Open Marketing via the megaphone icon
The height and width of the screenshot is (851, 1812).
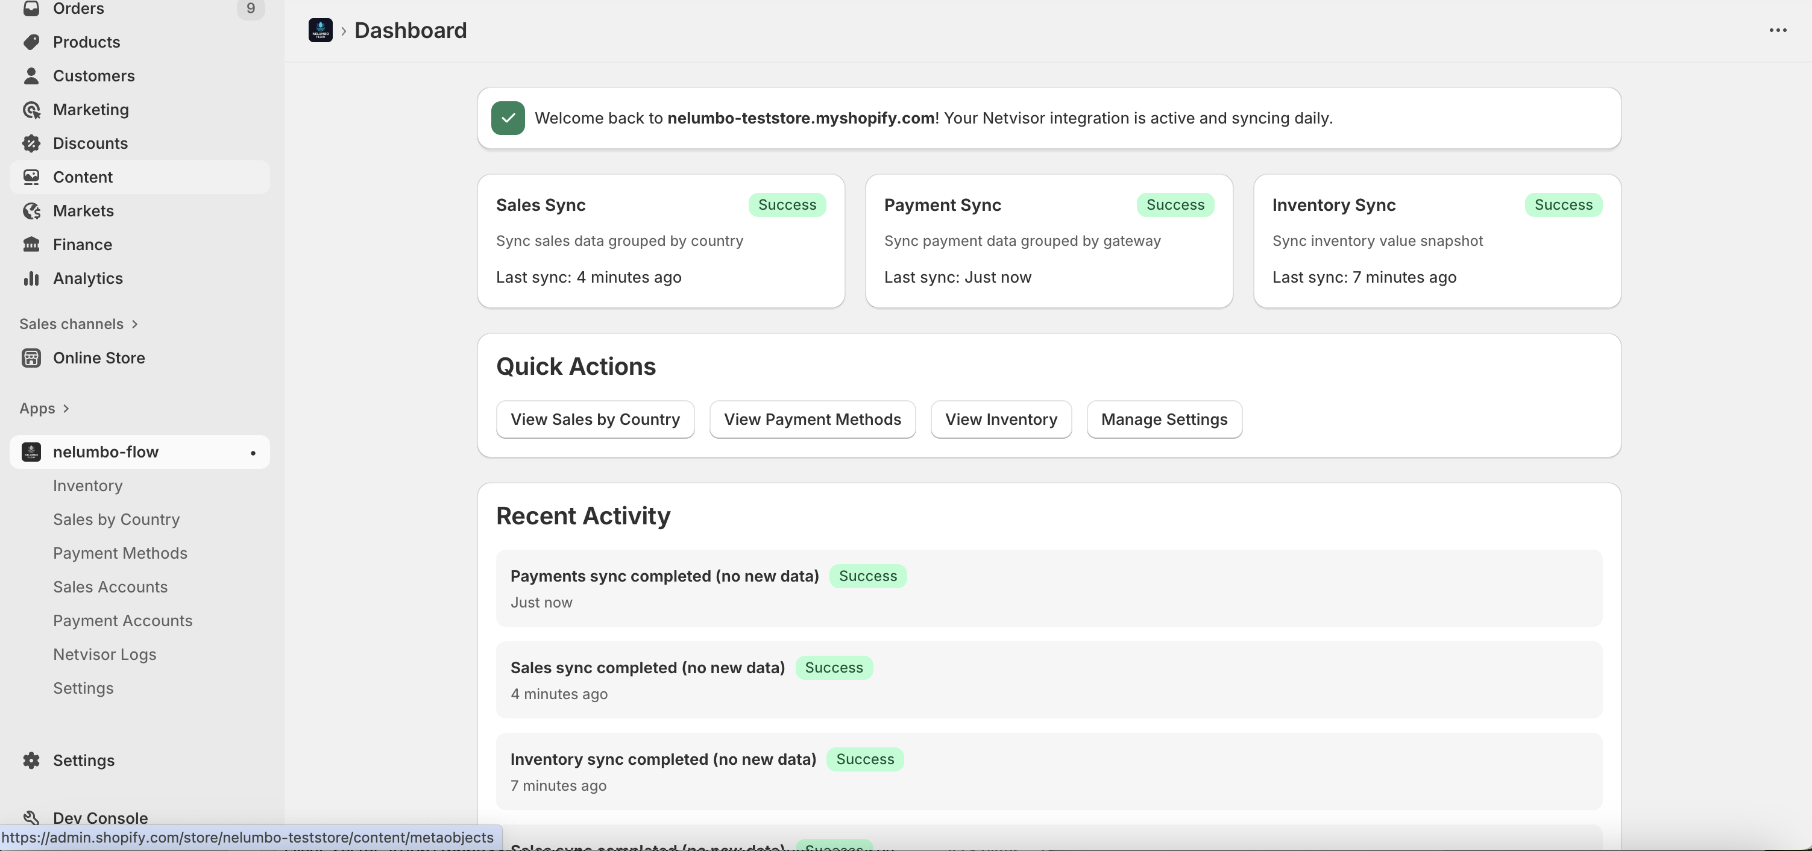point(33,110)
